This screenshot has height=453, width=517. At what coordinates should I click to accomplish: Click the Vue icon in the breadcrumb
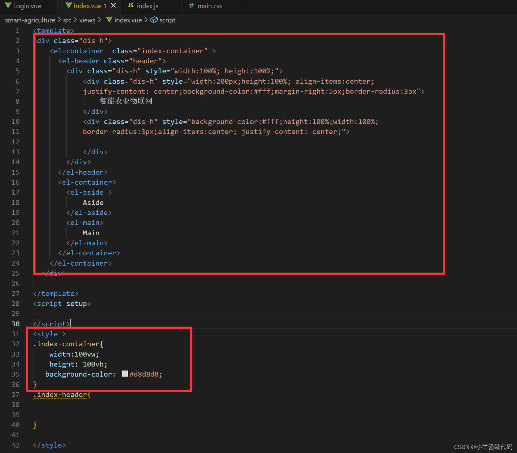tap(109, 20)
